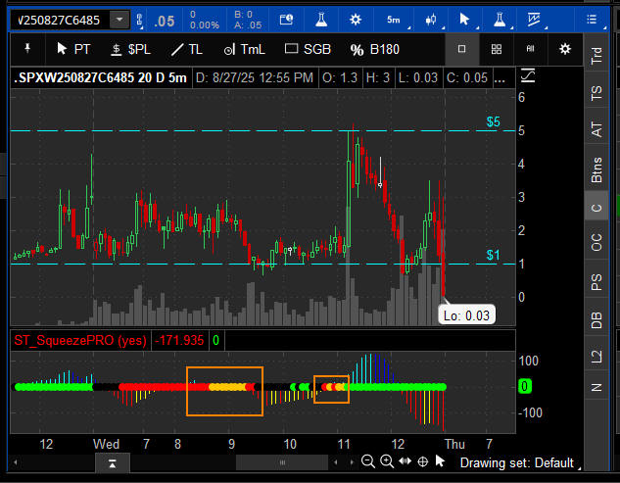Image resolution: width=620 pixels, height=483 pixels.
Task: Toggle single chart layout view
Action: click(x=462, y=49)
